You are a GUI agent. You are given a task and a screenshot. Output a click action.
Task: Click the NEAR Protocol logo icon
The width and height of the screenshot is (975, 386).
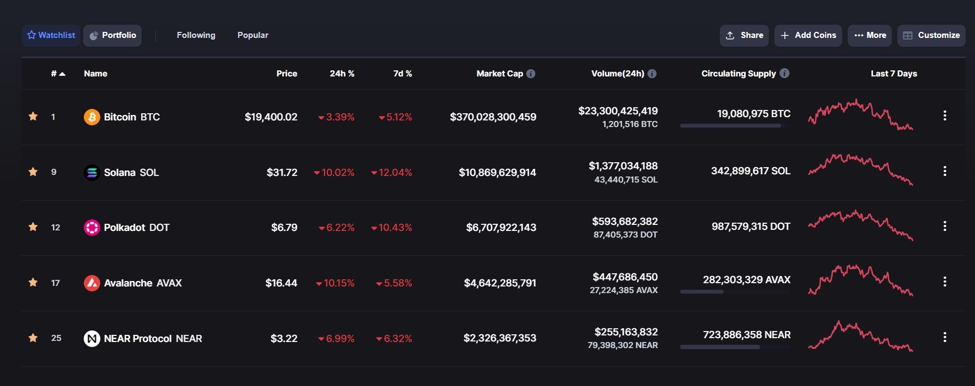click(x=91, y=338)
